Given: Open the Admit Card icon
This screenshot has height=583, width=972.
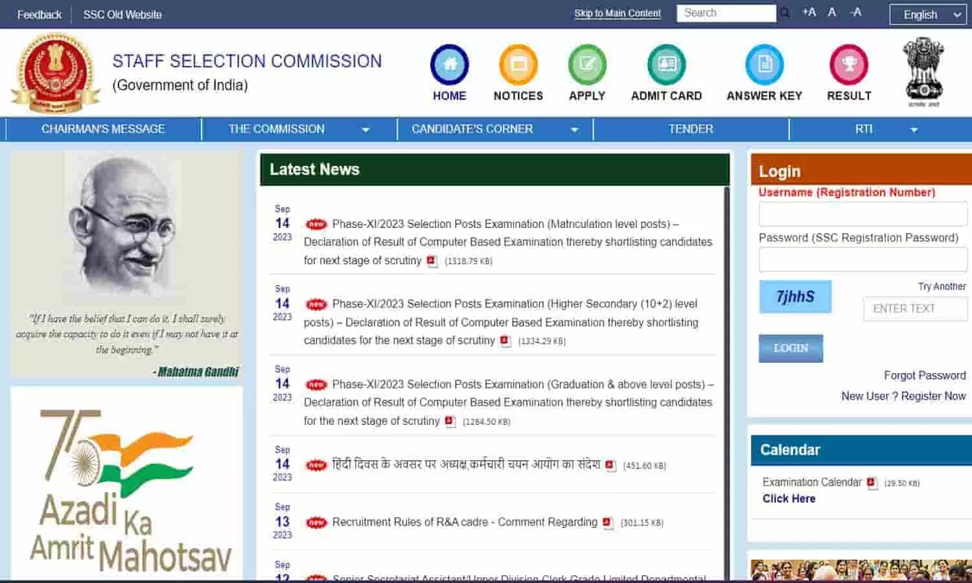Looking at the screenshot, I should point(666,65).
